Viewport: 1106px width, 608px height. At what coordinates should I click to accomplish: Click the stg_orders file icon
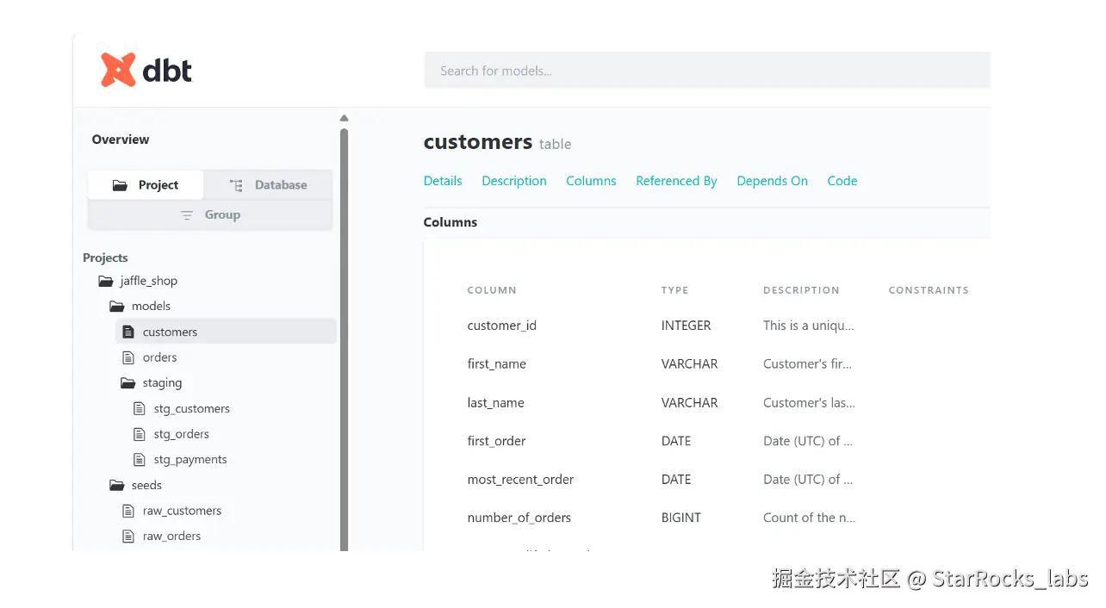[x=140, y=434]
